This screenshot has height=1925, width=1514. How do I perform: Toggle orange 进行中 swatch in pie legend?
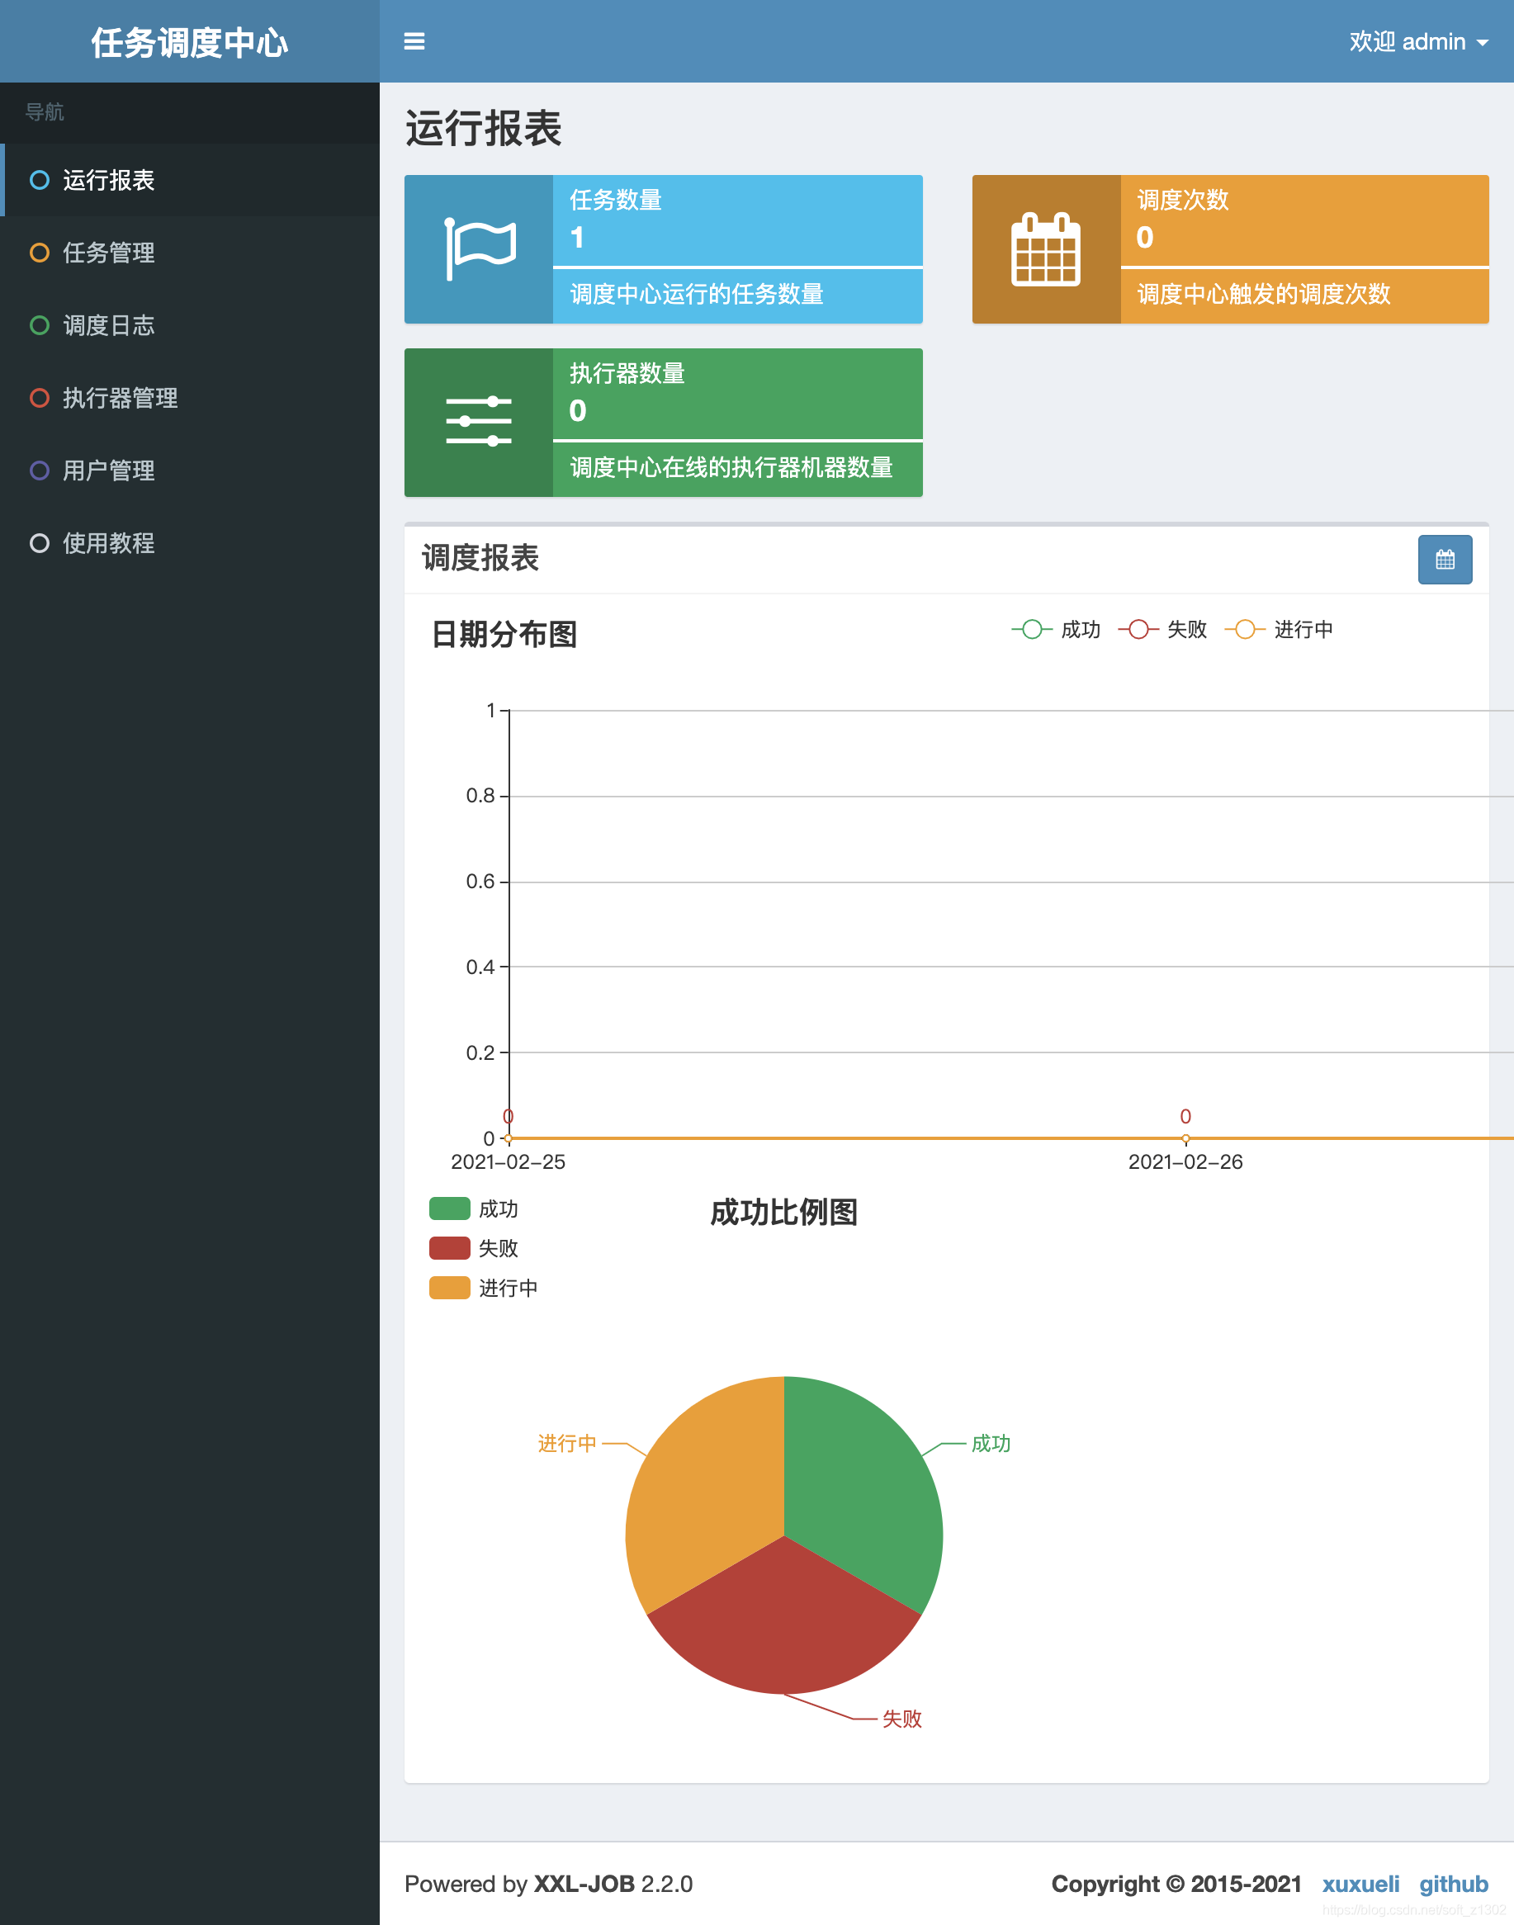pyautogui.click(x=449, y=1288)
